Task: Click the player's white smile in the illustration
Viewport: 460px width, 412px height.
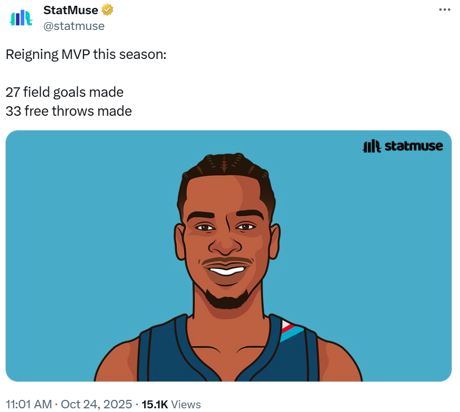Action: pyautogui.click(x=227, y=272)
